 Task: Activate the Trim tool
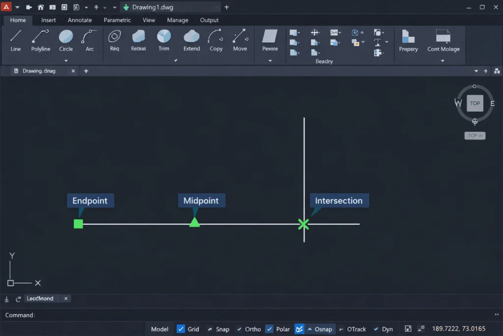tap(164, 39)
